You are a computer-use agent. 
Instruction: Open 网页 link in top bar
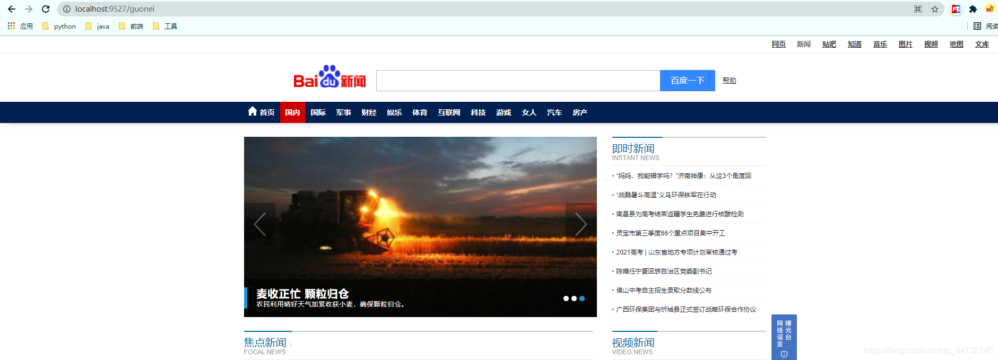point(779,44)
